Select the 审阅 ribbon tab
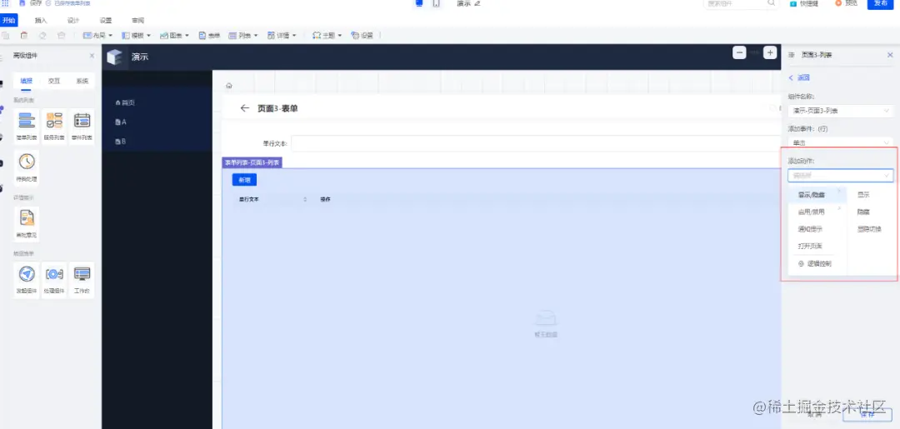The height and width of the screenshot is (429, 900). pyautogui.click(x=137, y=21)
